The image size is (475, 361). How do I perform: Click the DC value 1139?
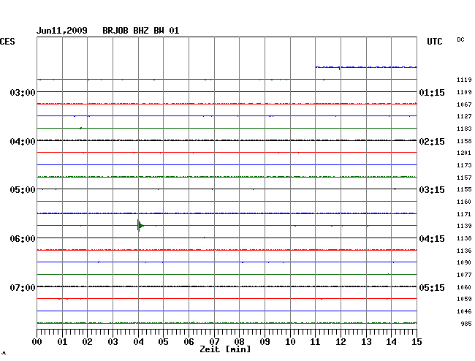click(x=464, y=226)
